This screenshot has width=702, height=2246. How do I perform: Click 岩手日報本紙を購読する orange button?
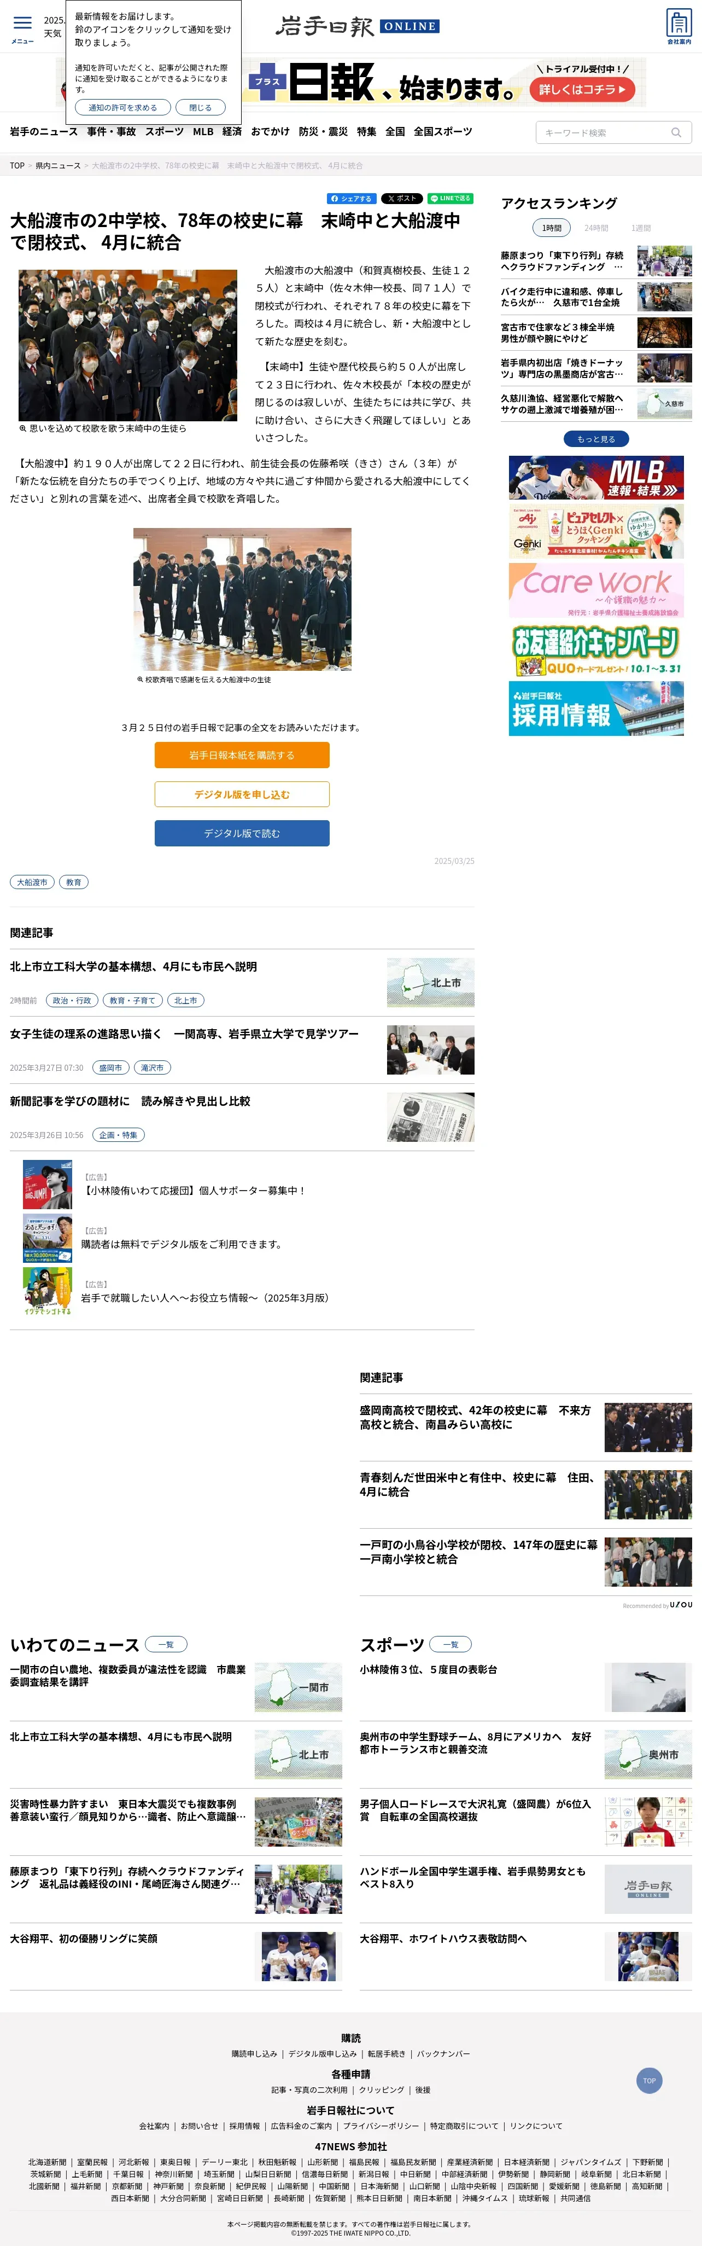coord(242,755)
